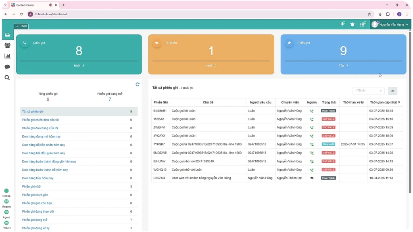
Task: Toggle the eye visibility button above table
Action: click(392, 91)
